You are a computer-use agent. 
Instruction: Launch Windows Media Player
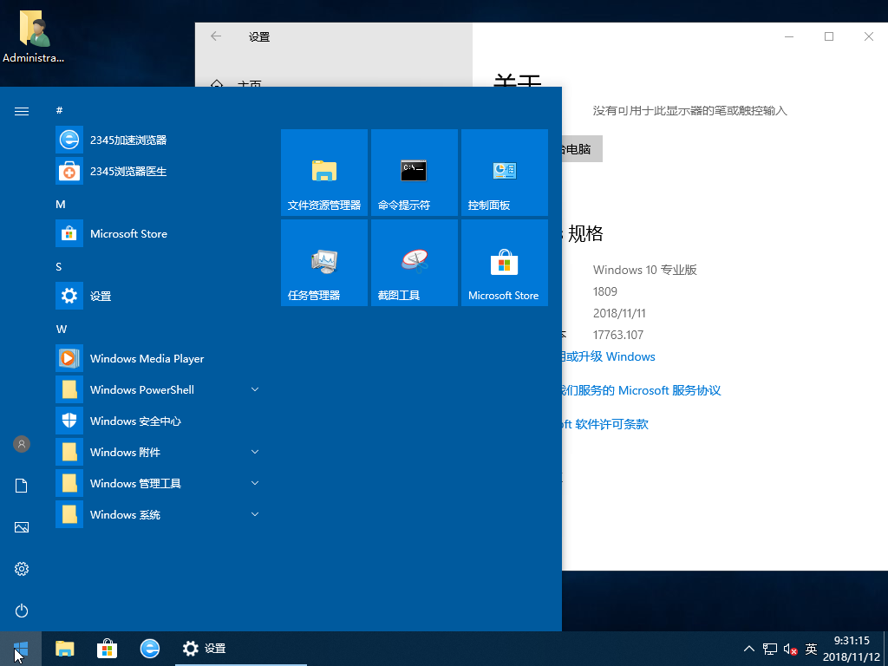pos(159,358)
